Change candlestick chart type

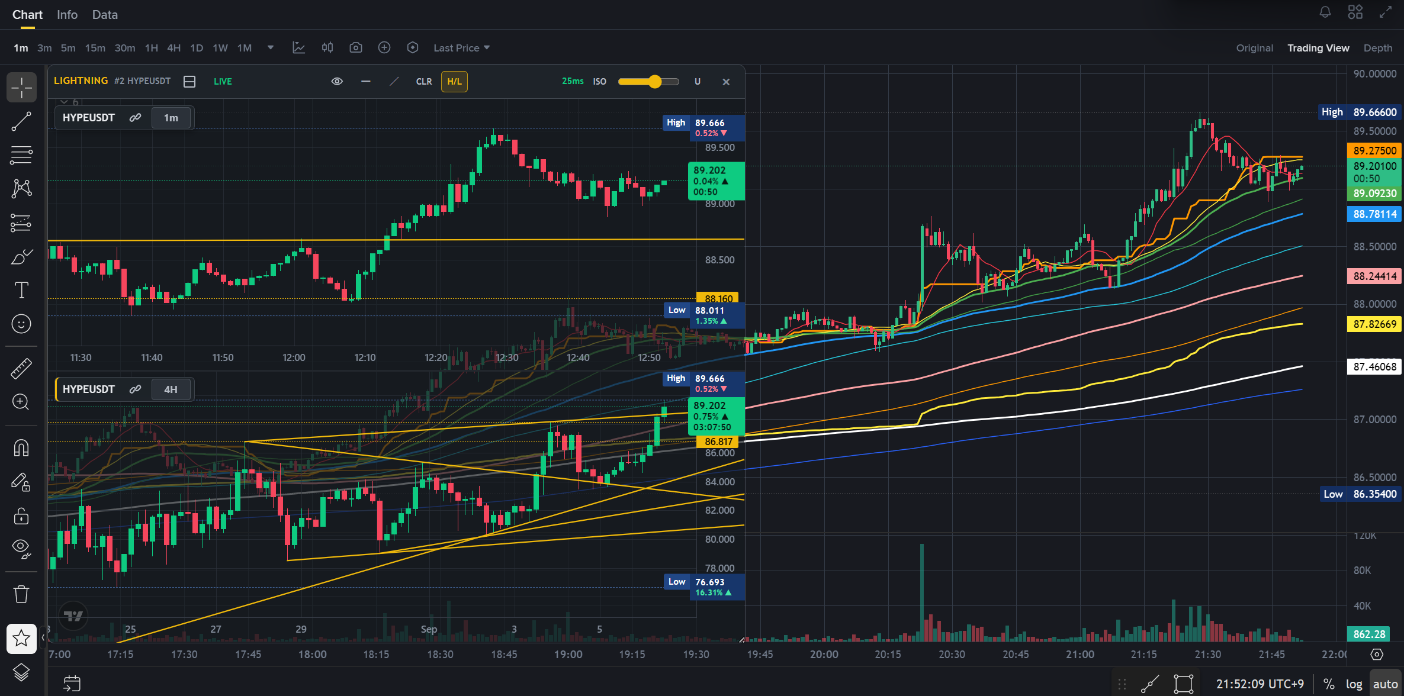[327, 48]
